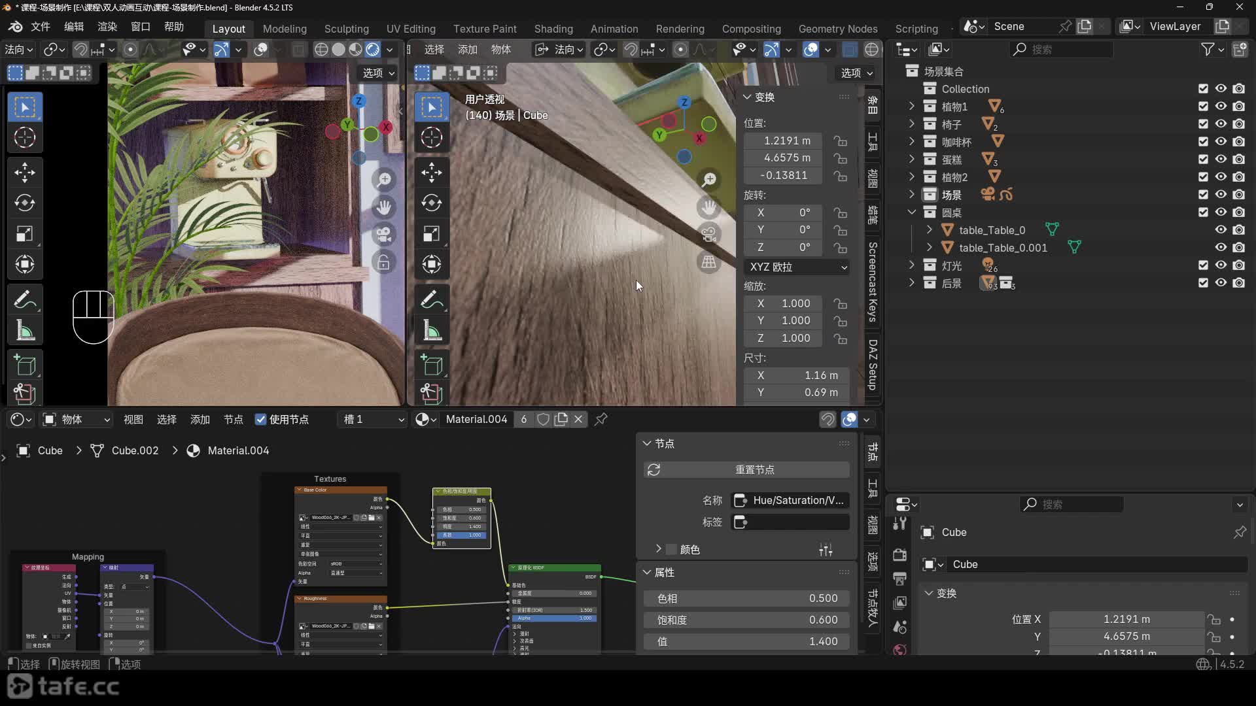Select the Annotate tool in right viewport
1256x706 pixels.
coord(432,300)
